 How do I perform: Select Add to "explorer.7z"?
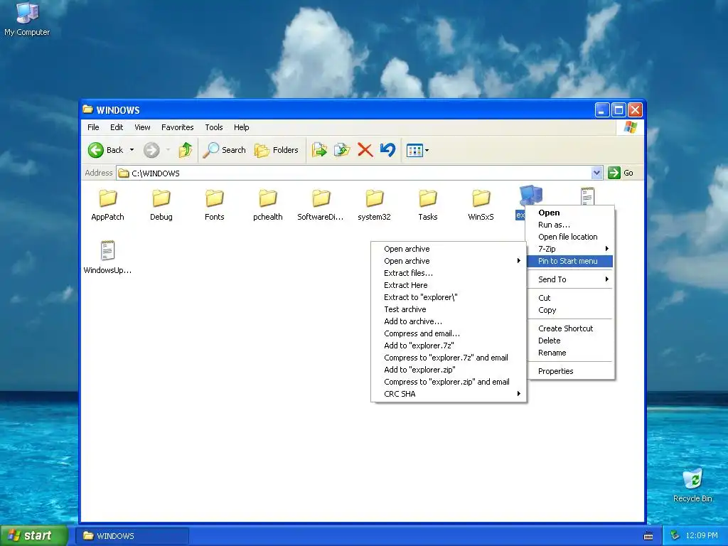coord(449,346)
